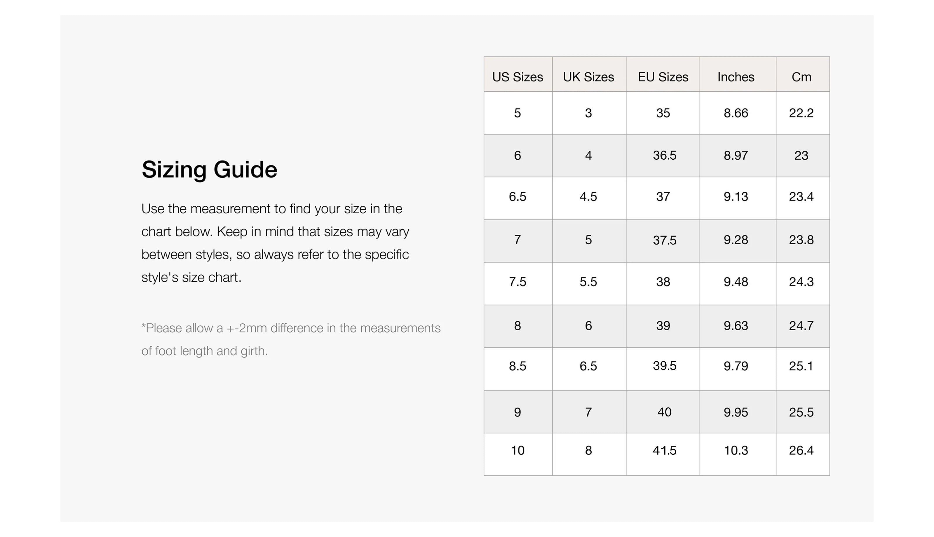Click the EU size 41.5 cell
This screenshot has height=537, width=934.
click(x=664, y=450)
